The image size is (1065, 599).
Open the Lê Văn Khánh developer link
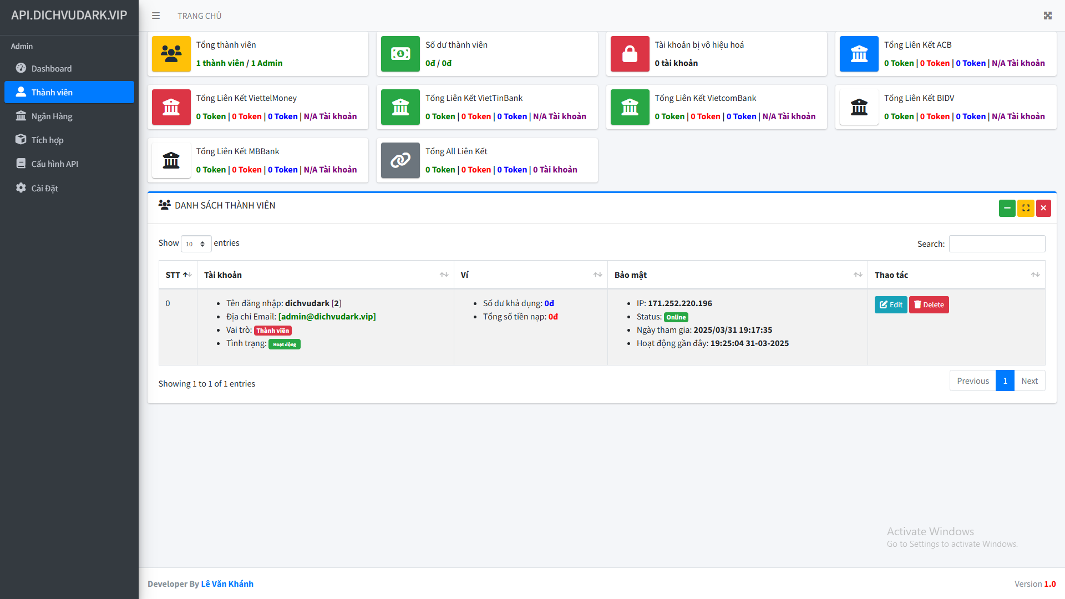tap(227, 583)
